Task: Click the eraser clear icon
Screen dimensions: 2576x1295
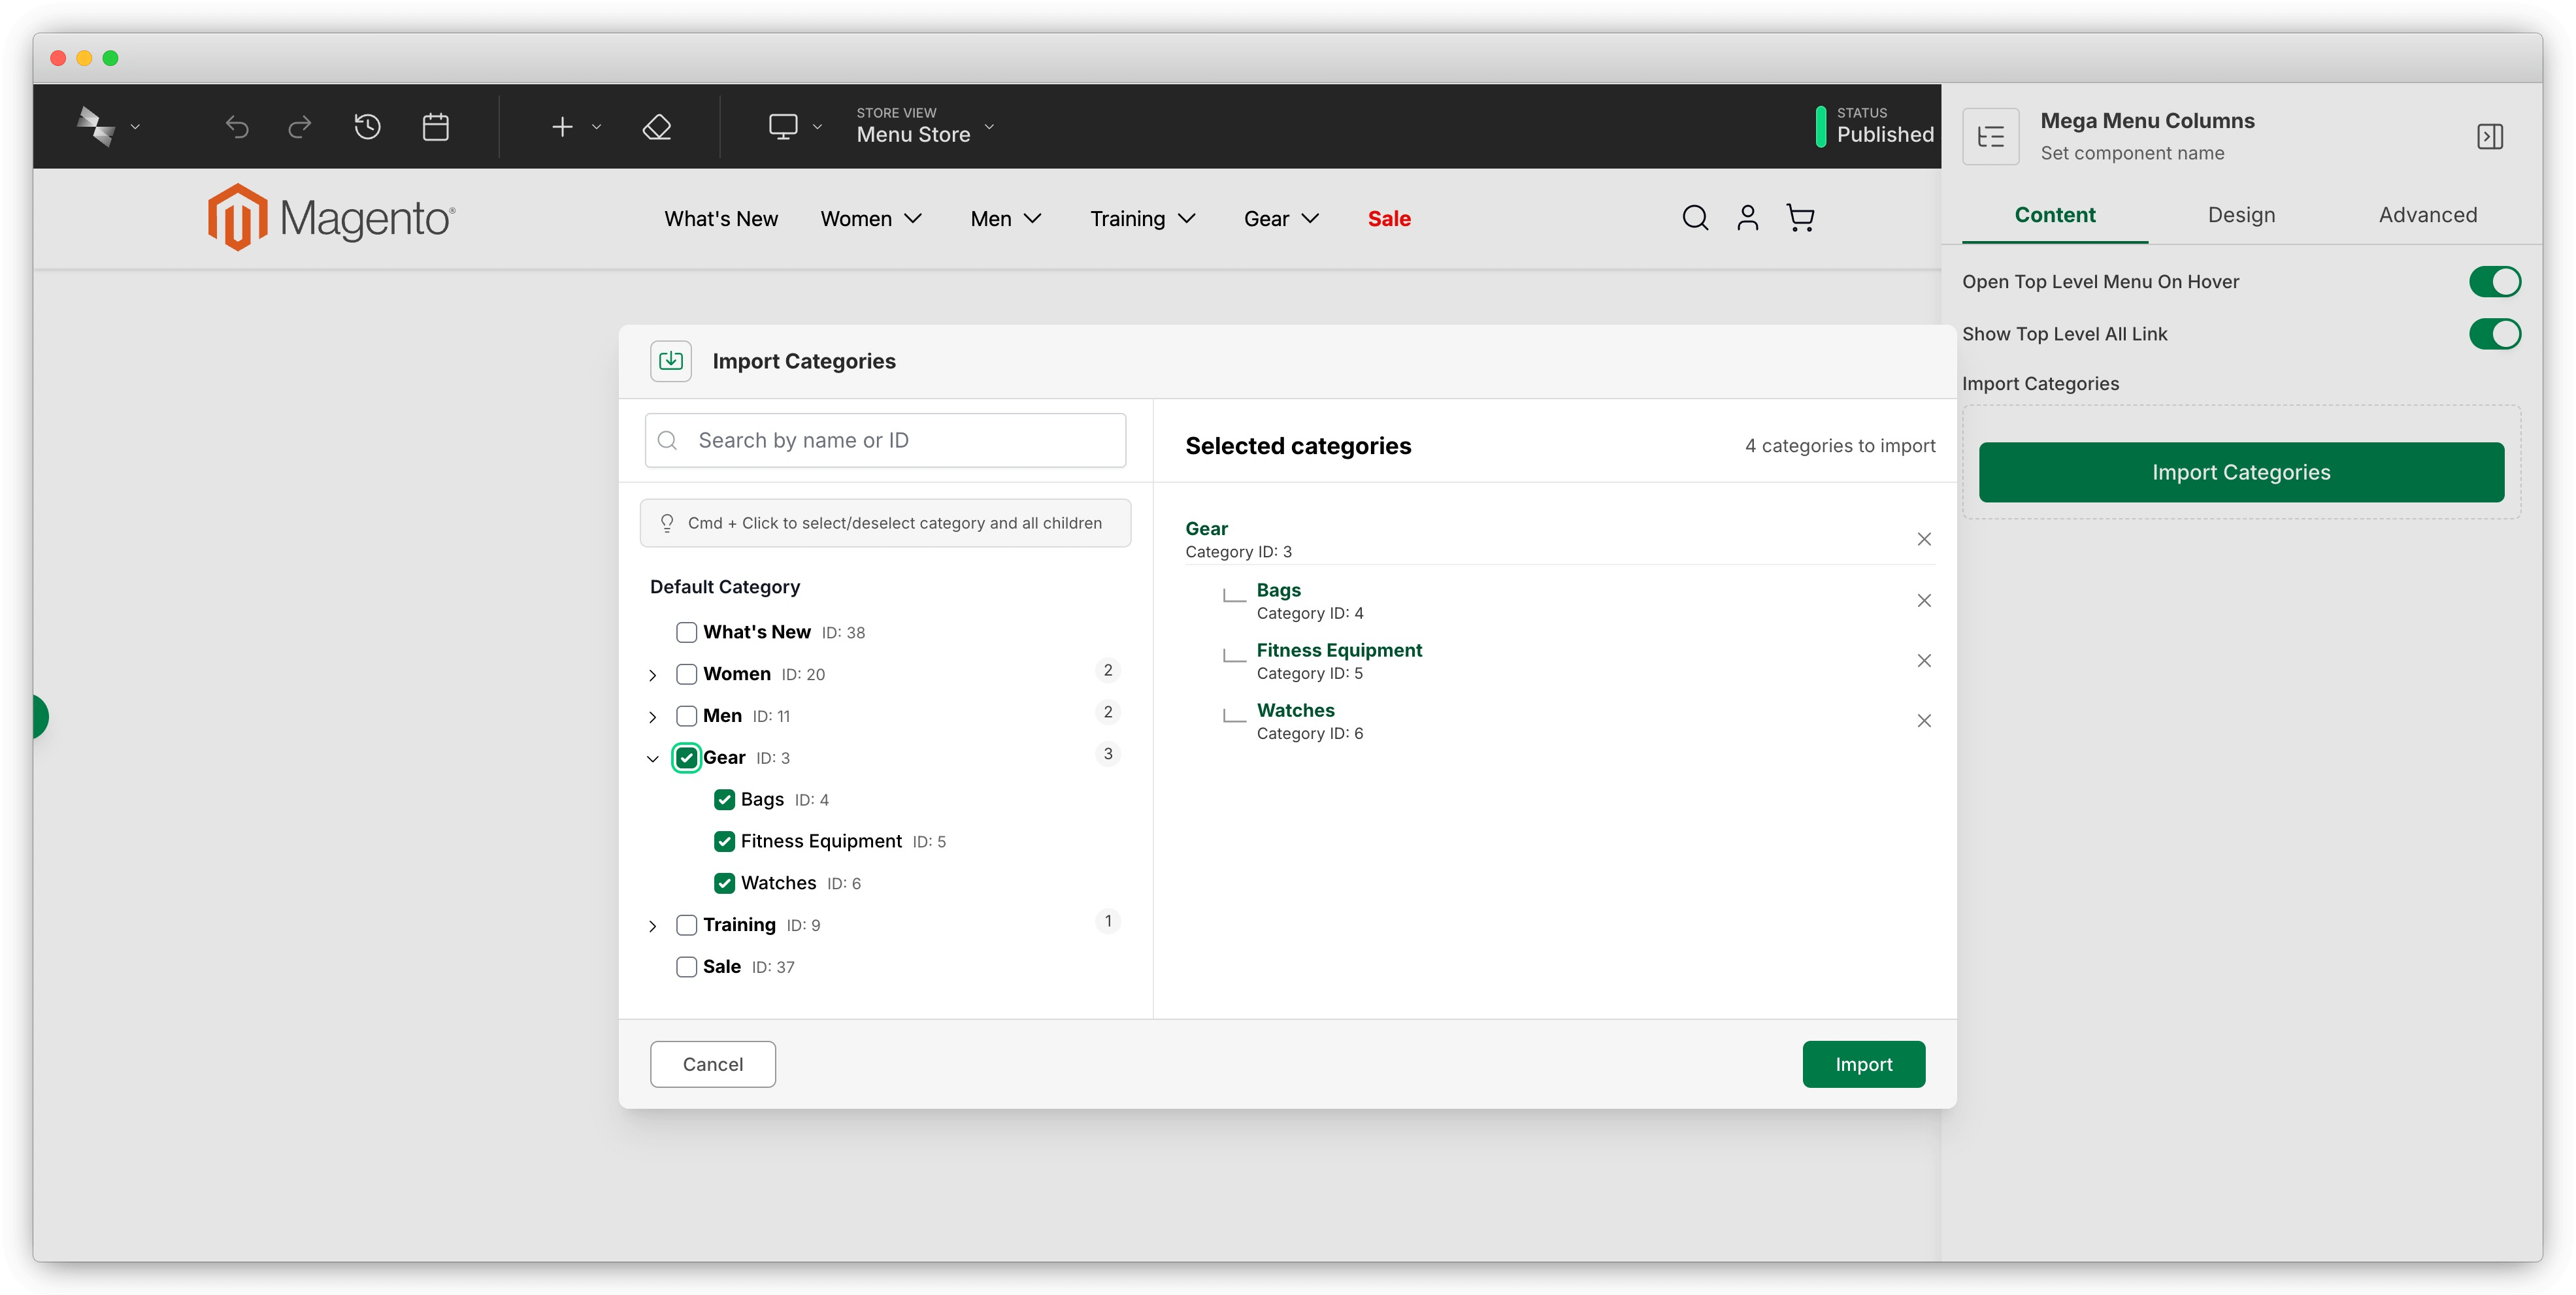Action: 657,127
